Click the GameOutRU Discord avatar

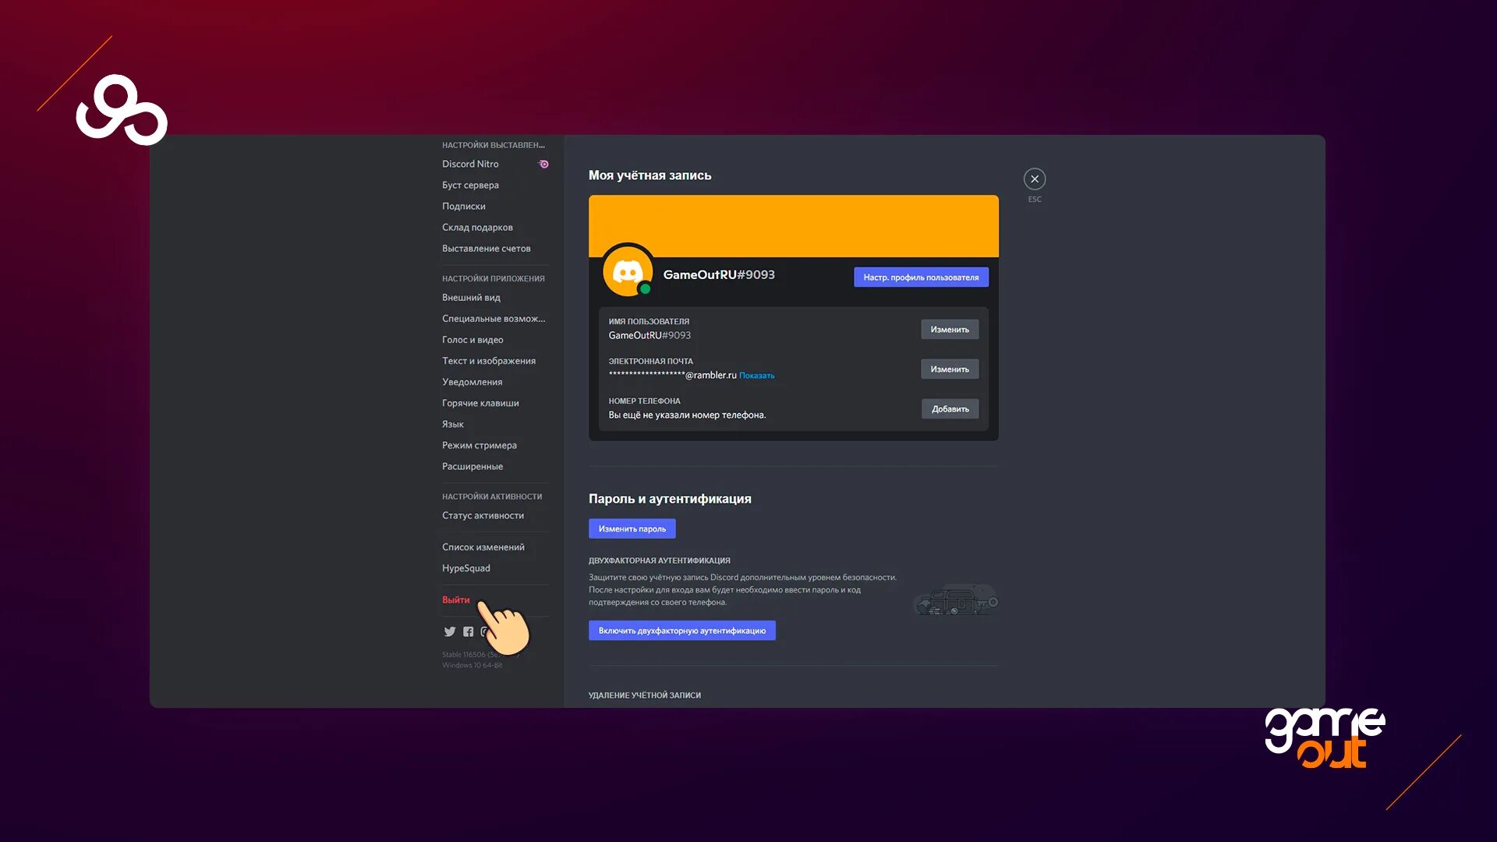(628, 271)
